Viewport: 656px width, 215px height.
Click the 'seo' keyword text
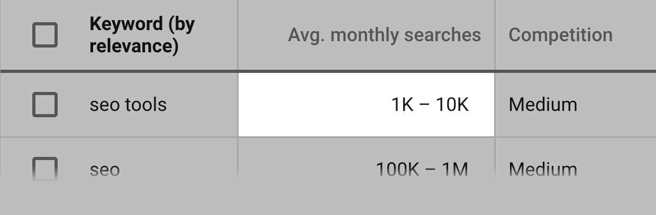click(105, 171)
